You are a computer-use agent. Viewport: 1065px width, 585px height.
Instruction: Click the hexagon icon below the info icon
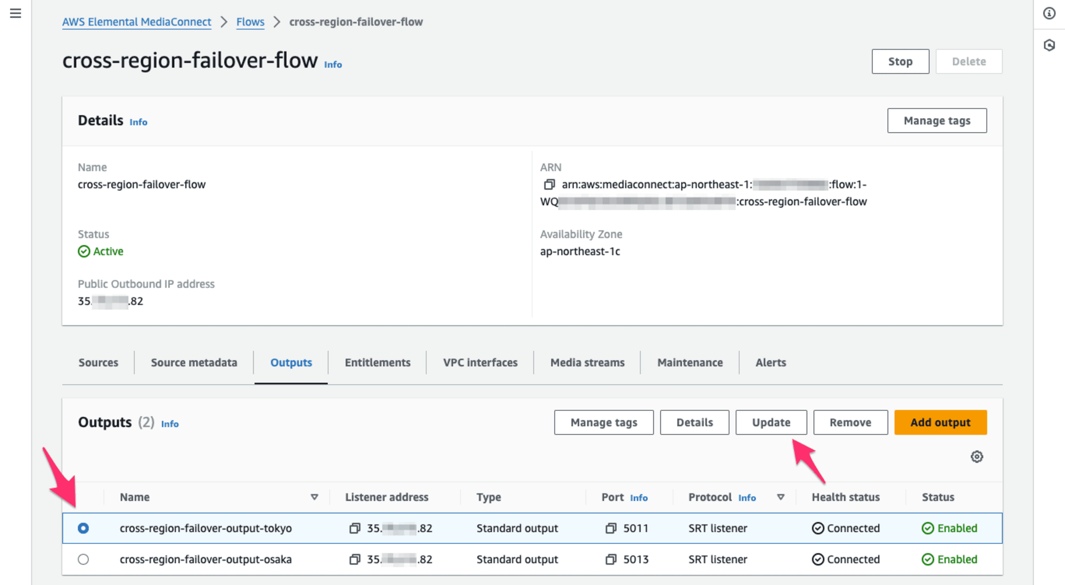[1049, 45]
